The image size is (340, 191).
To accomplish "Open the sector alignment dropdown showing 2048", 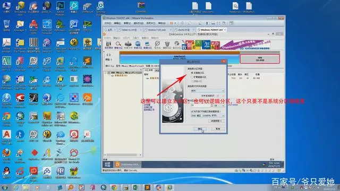I will 208,116.
